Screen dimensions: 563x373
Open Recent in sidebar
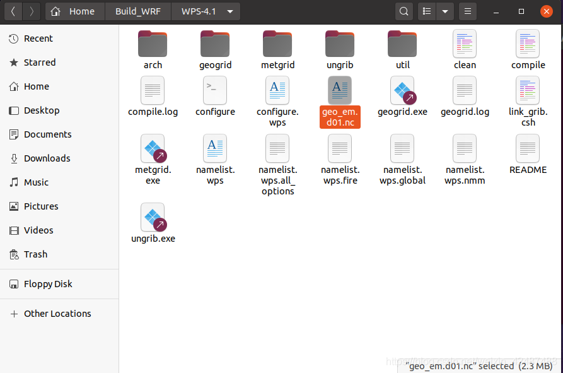click(59, 38)
